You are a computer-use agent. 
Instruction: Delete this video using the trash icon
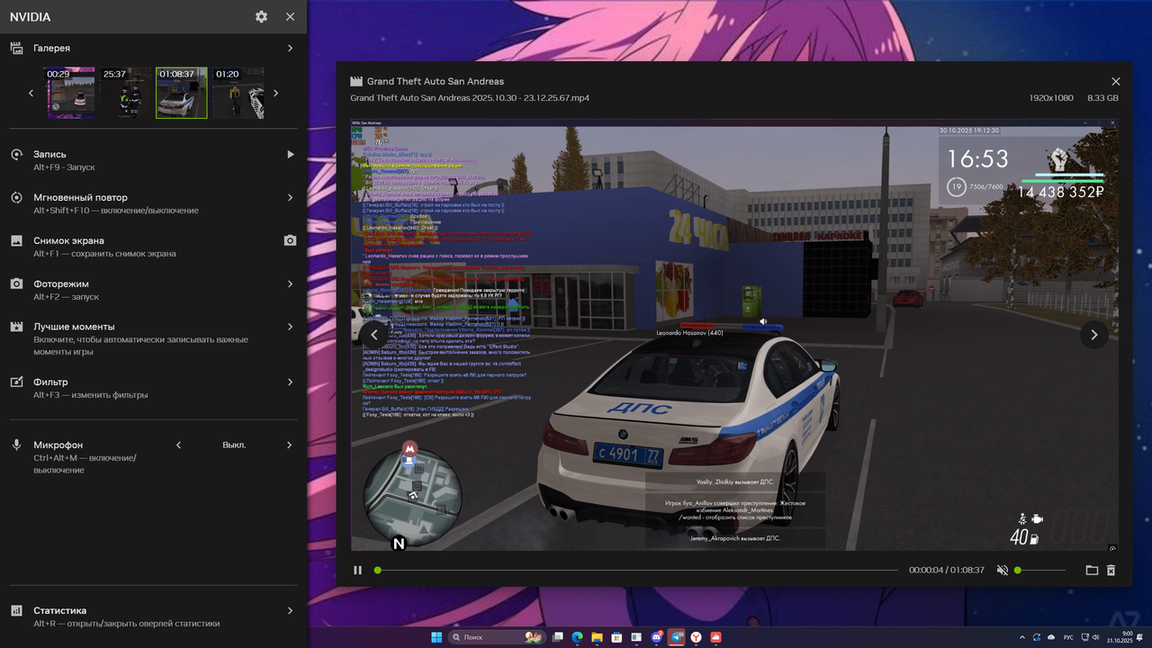pyautogui.click(x=1110, y=570)
